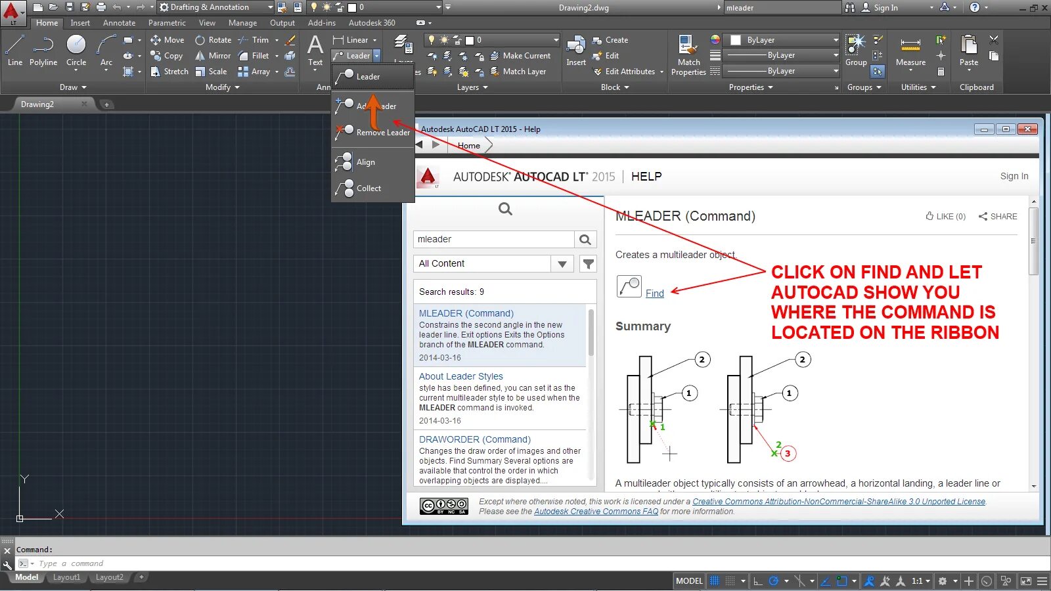The image size is (1051, 591).
Task: Open About Leader Styles search result
Action: pos(461,376)
